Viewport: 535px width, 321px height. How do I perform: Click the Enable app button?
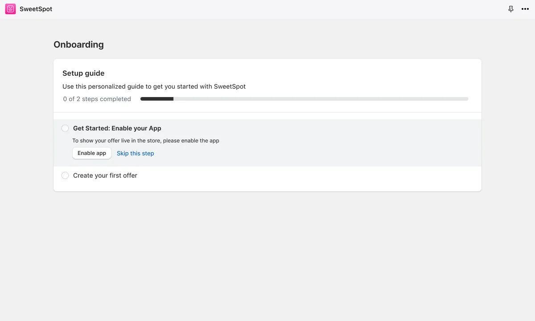pos(92,153)
